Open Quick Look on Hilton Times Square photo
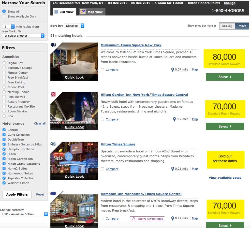 (x=74, y=177)
